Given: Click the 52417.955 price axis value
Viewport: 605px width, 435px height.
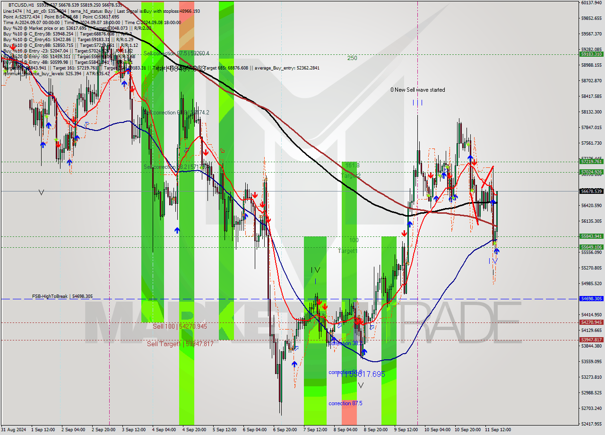Looking at the screenshot, I should [x=591, y=424].
